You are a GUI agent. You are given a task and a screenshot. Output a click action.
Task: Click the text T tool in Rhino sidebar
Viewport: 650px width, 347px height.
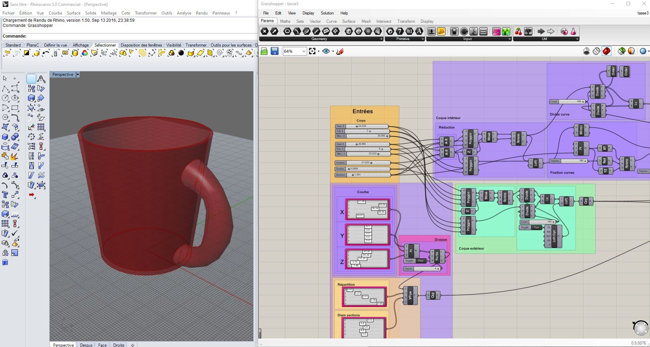tap(5, 195)
